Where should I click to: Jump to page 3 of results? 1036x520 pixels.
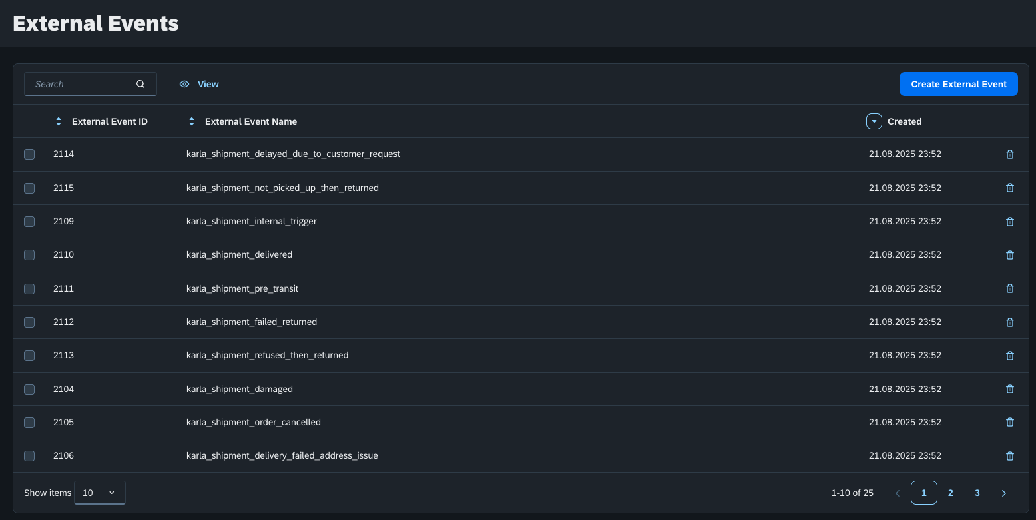(977, 493)
